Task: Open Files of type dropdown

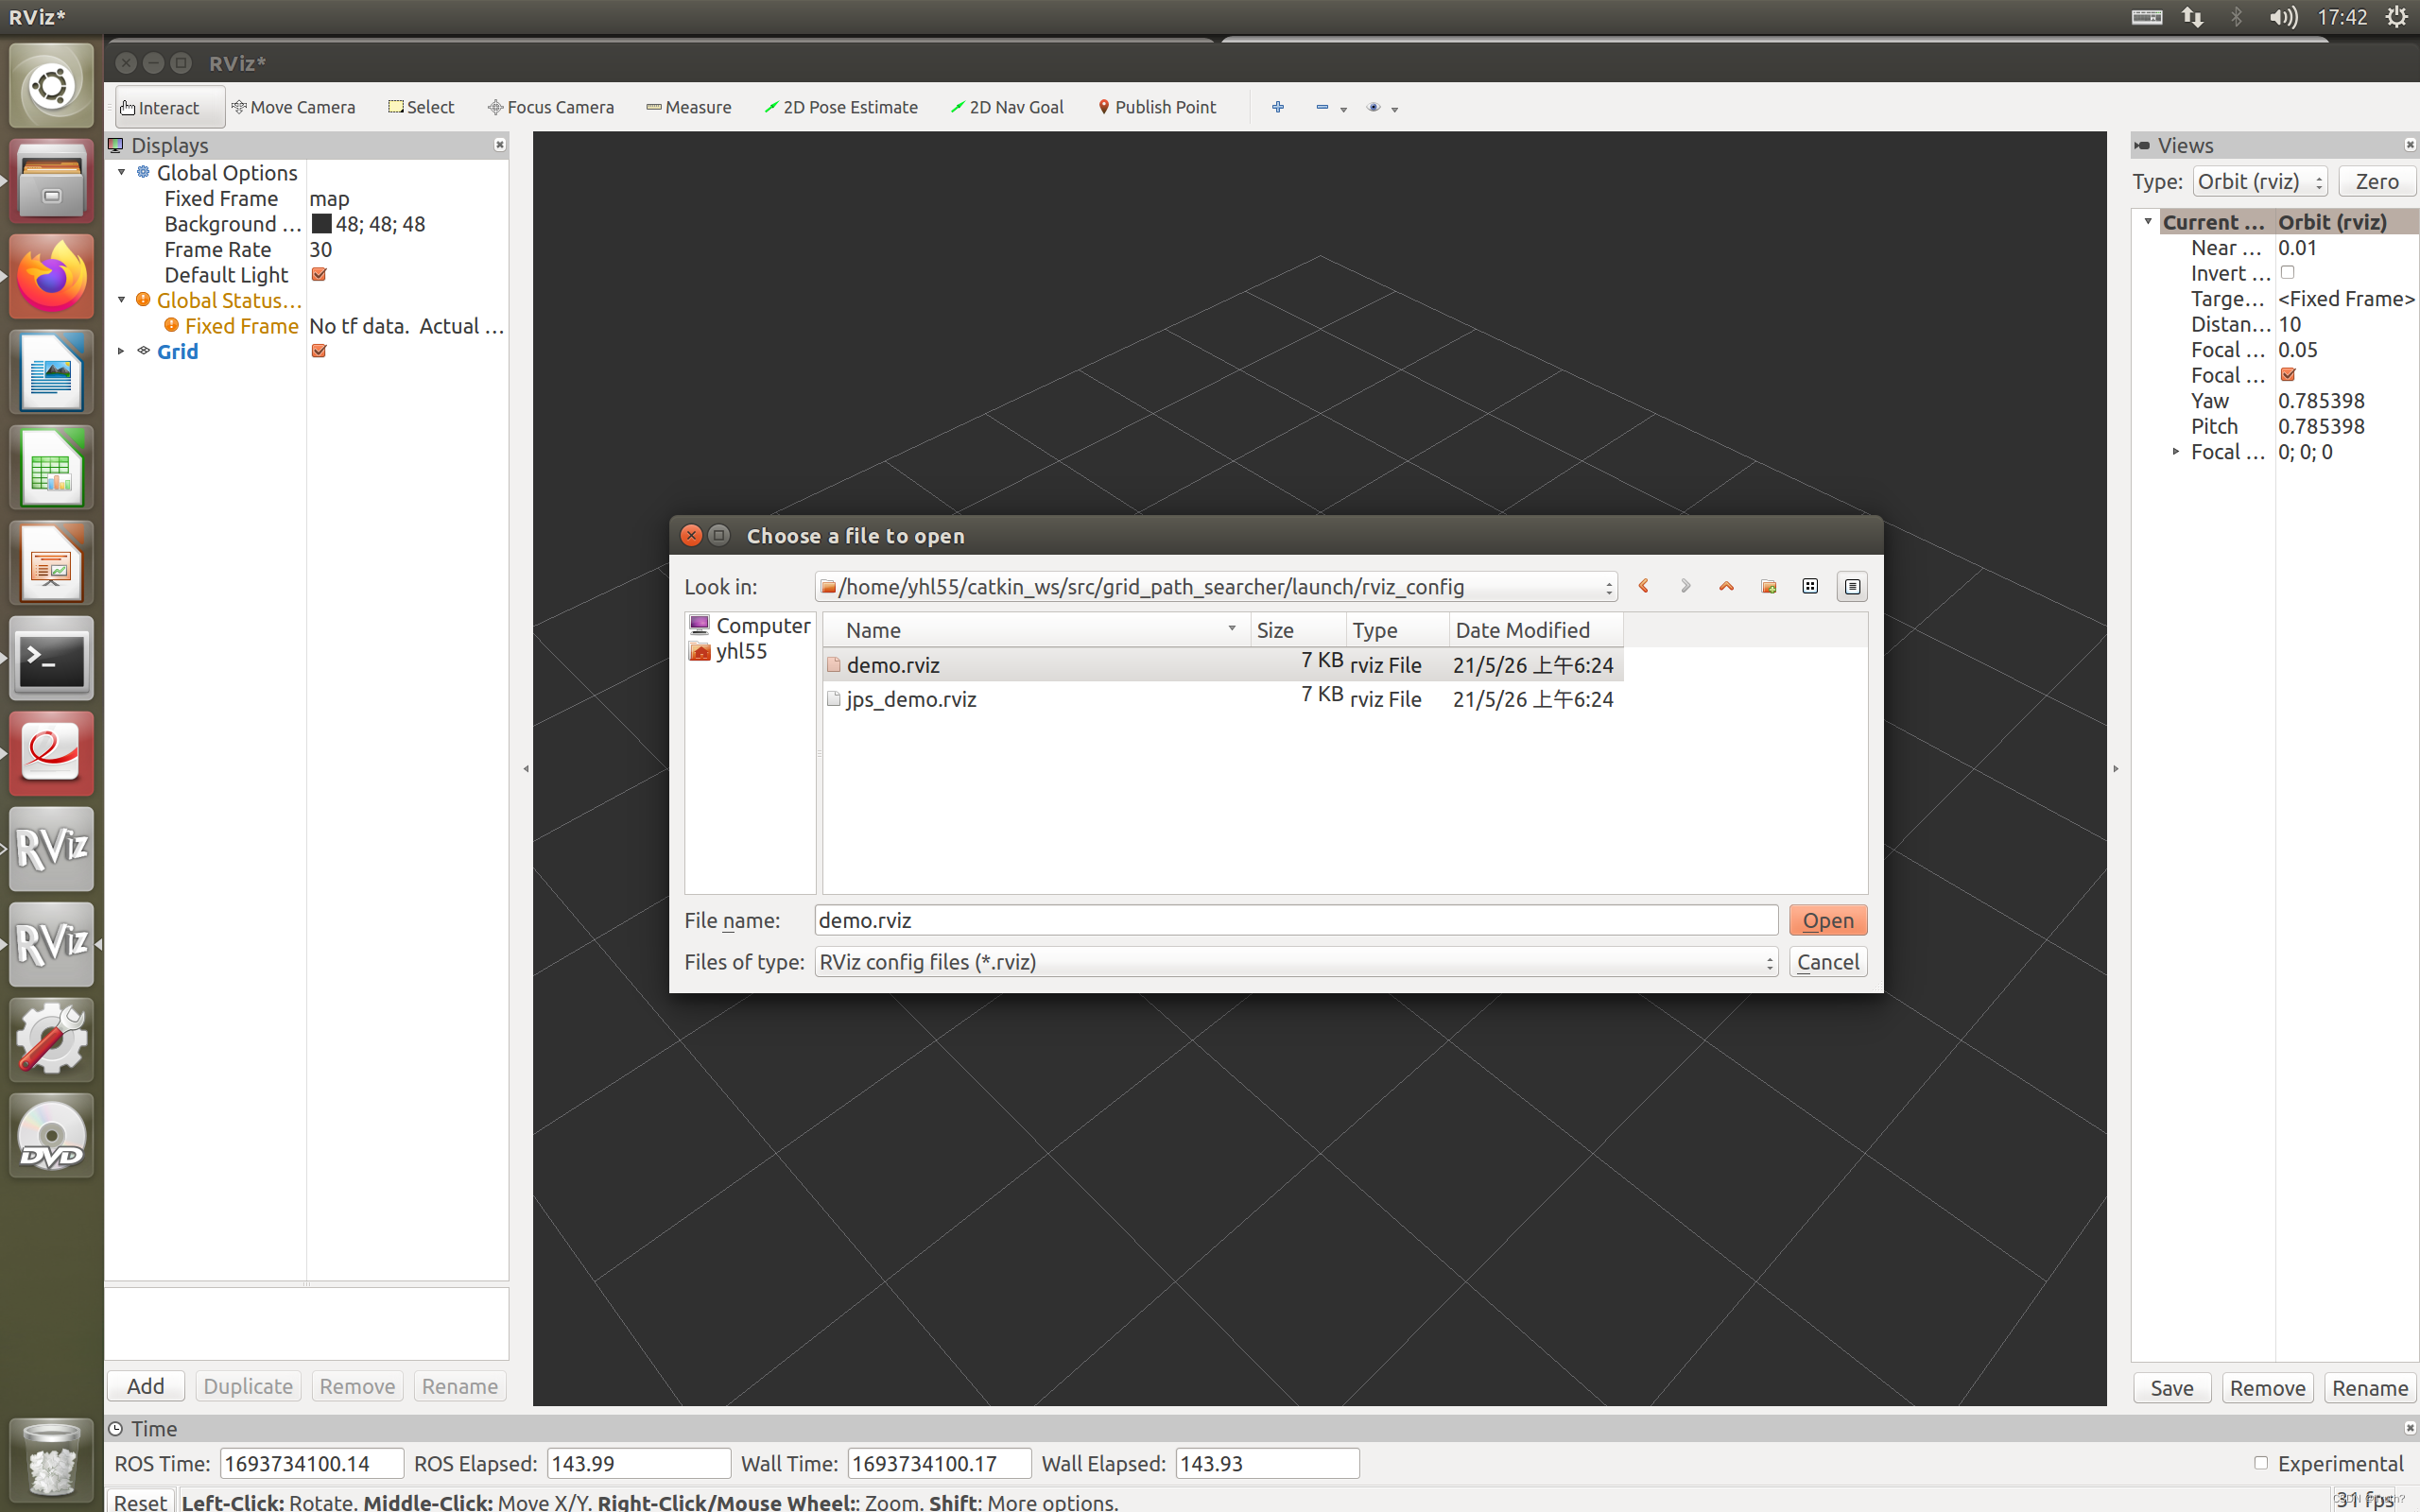Action: (x=1296, y=962)
